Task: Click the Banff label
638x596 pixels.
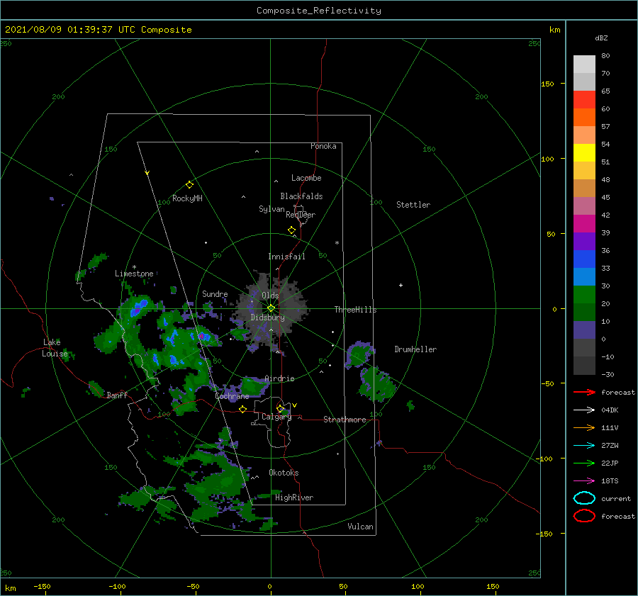Action: pos(117,395)
